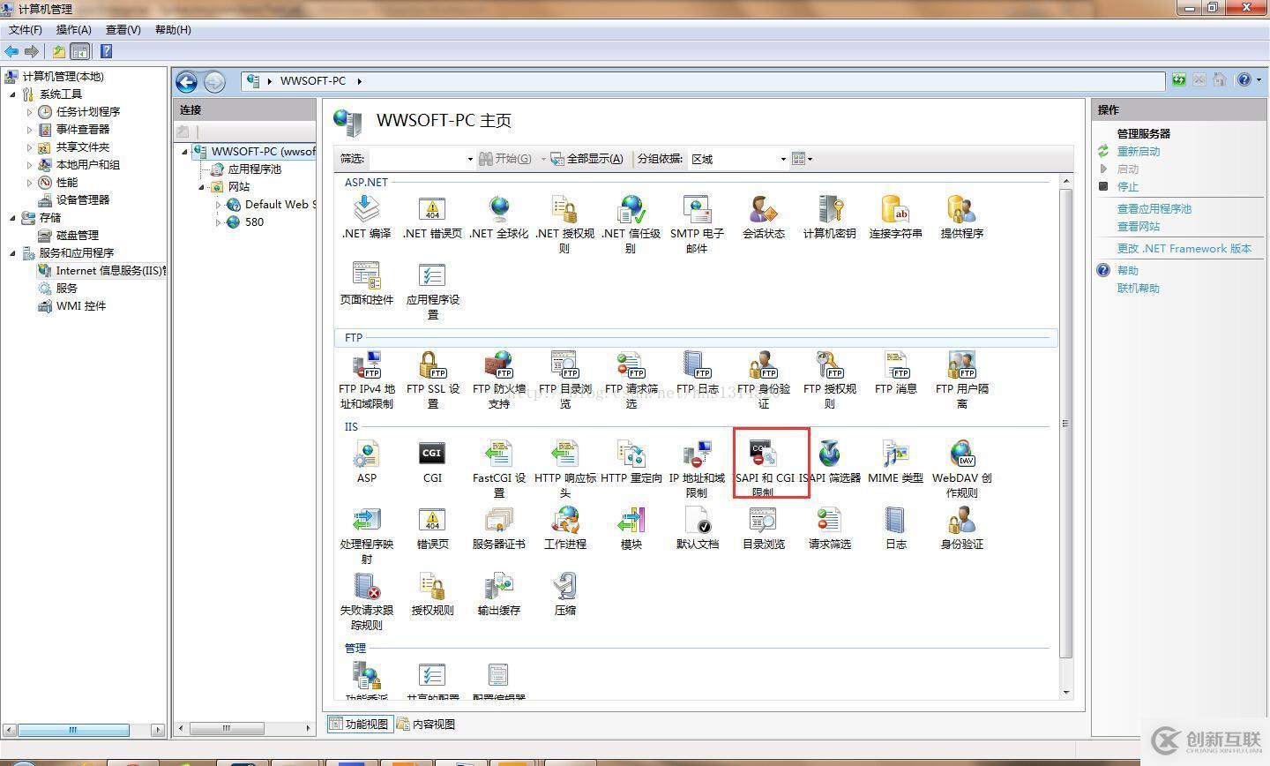Open the 应用程序设置 icon
This screenshot has height=766, width=1270.
[432, 289]
